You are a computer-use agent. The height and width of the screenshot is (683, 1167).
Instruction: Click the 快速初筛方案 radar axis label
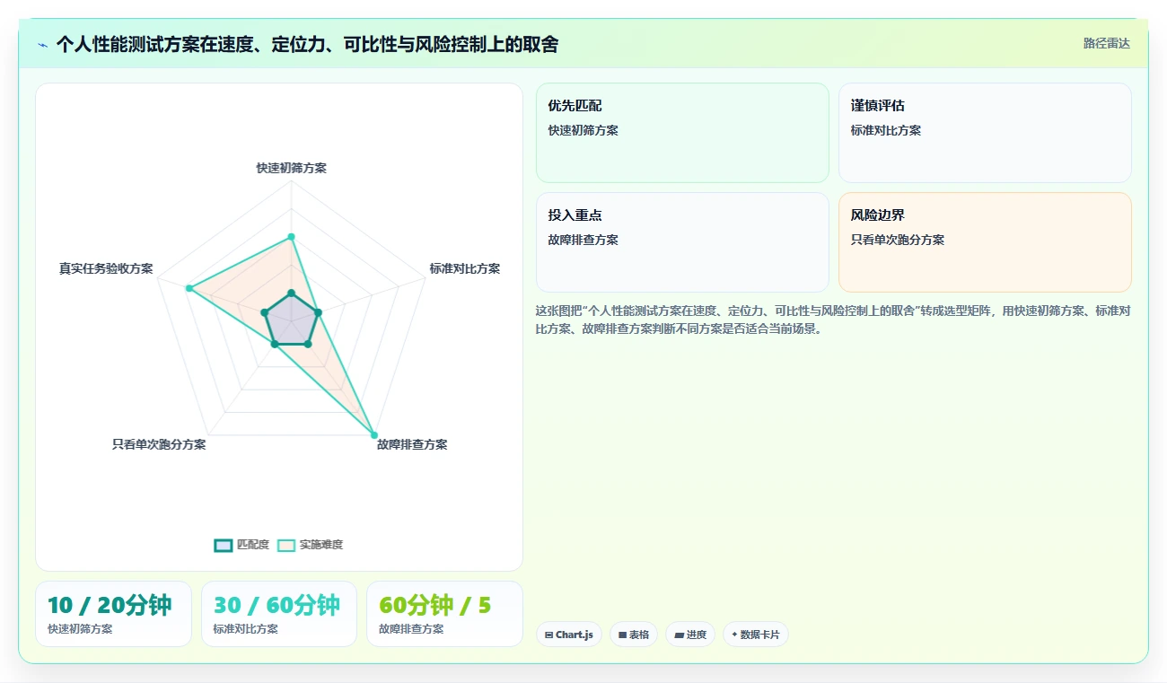tap(292, 168)
